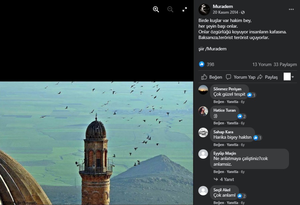The image size is (300, 205).
Task: Click Sahap Kara's profile avatar
Action: pos(203,133)
